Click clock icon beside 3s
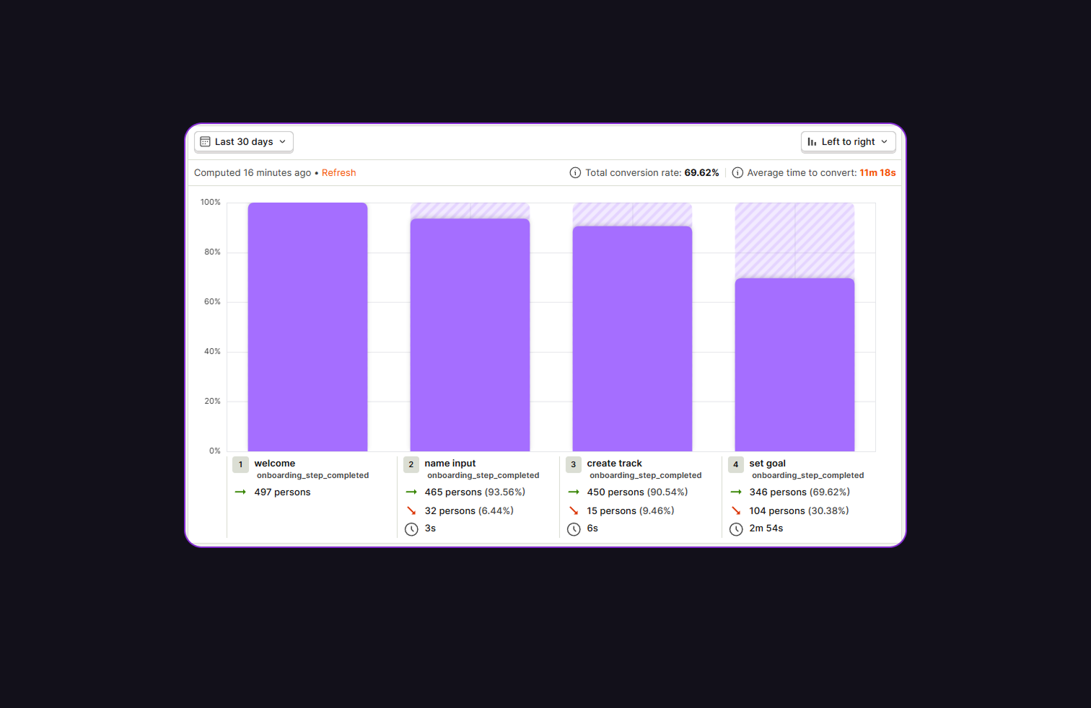The height and width of the screenshot is (708, 1091). click(411, 529)
